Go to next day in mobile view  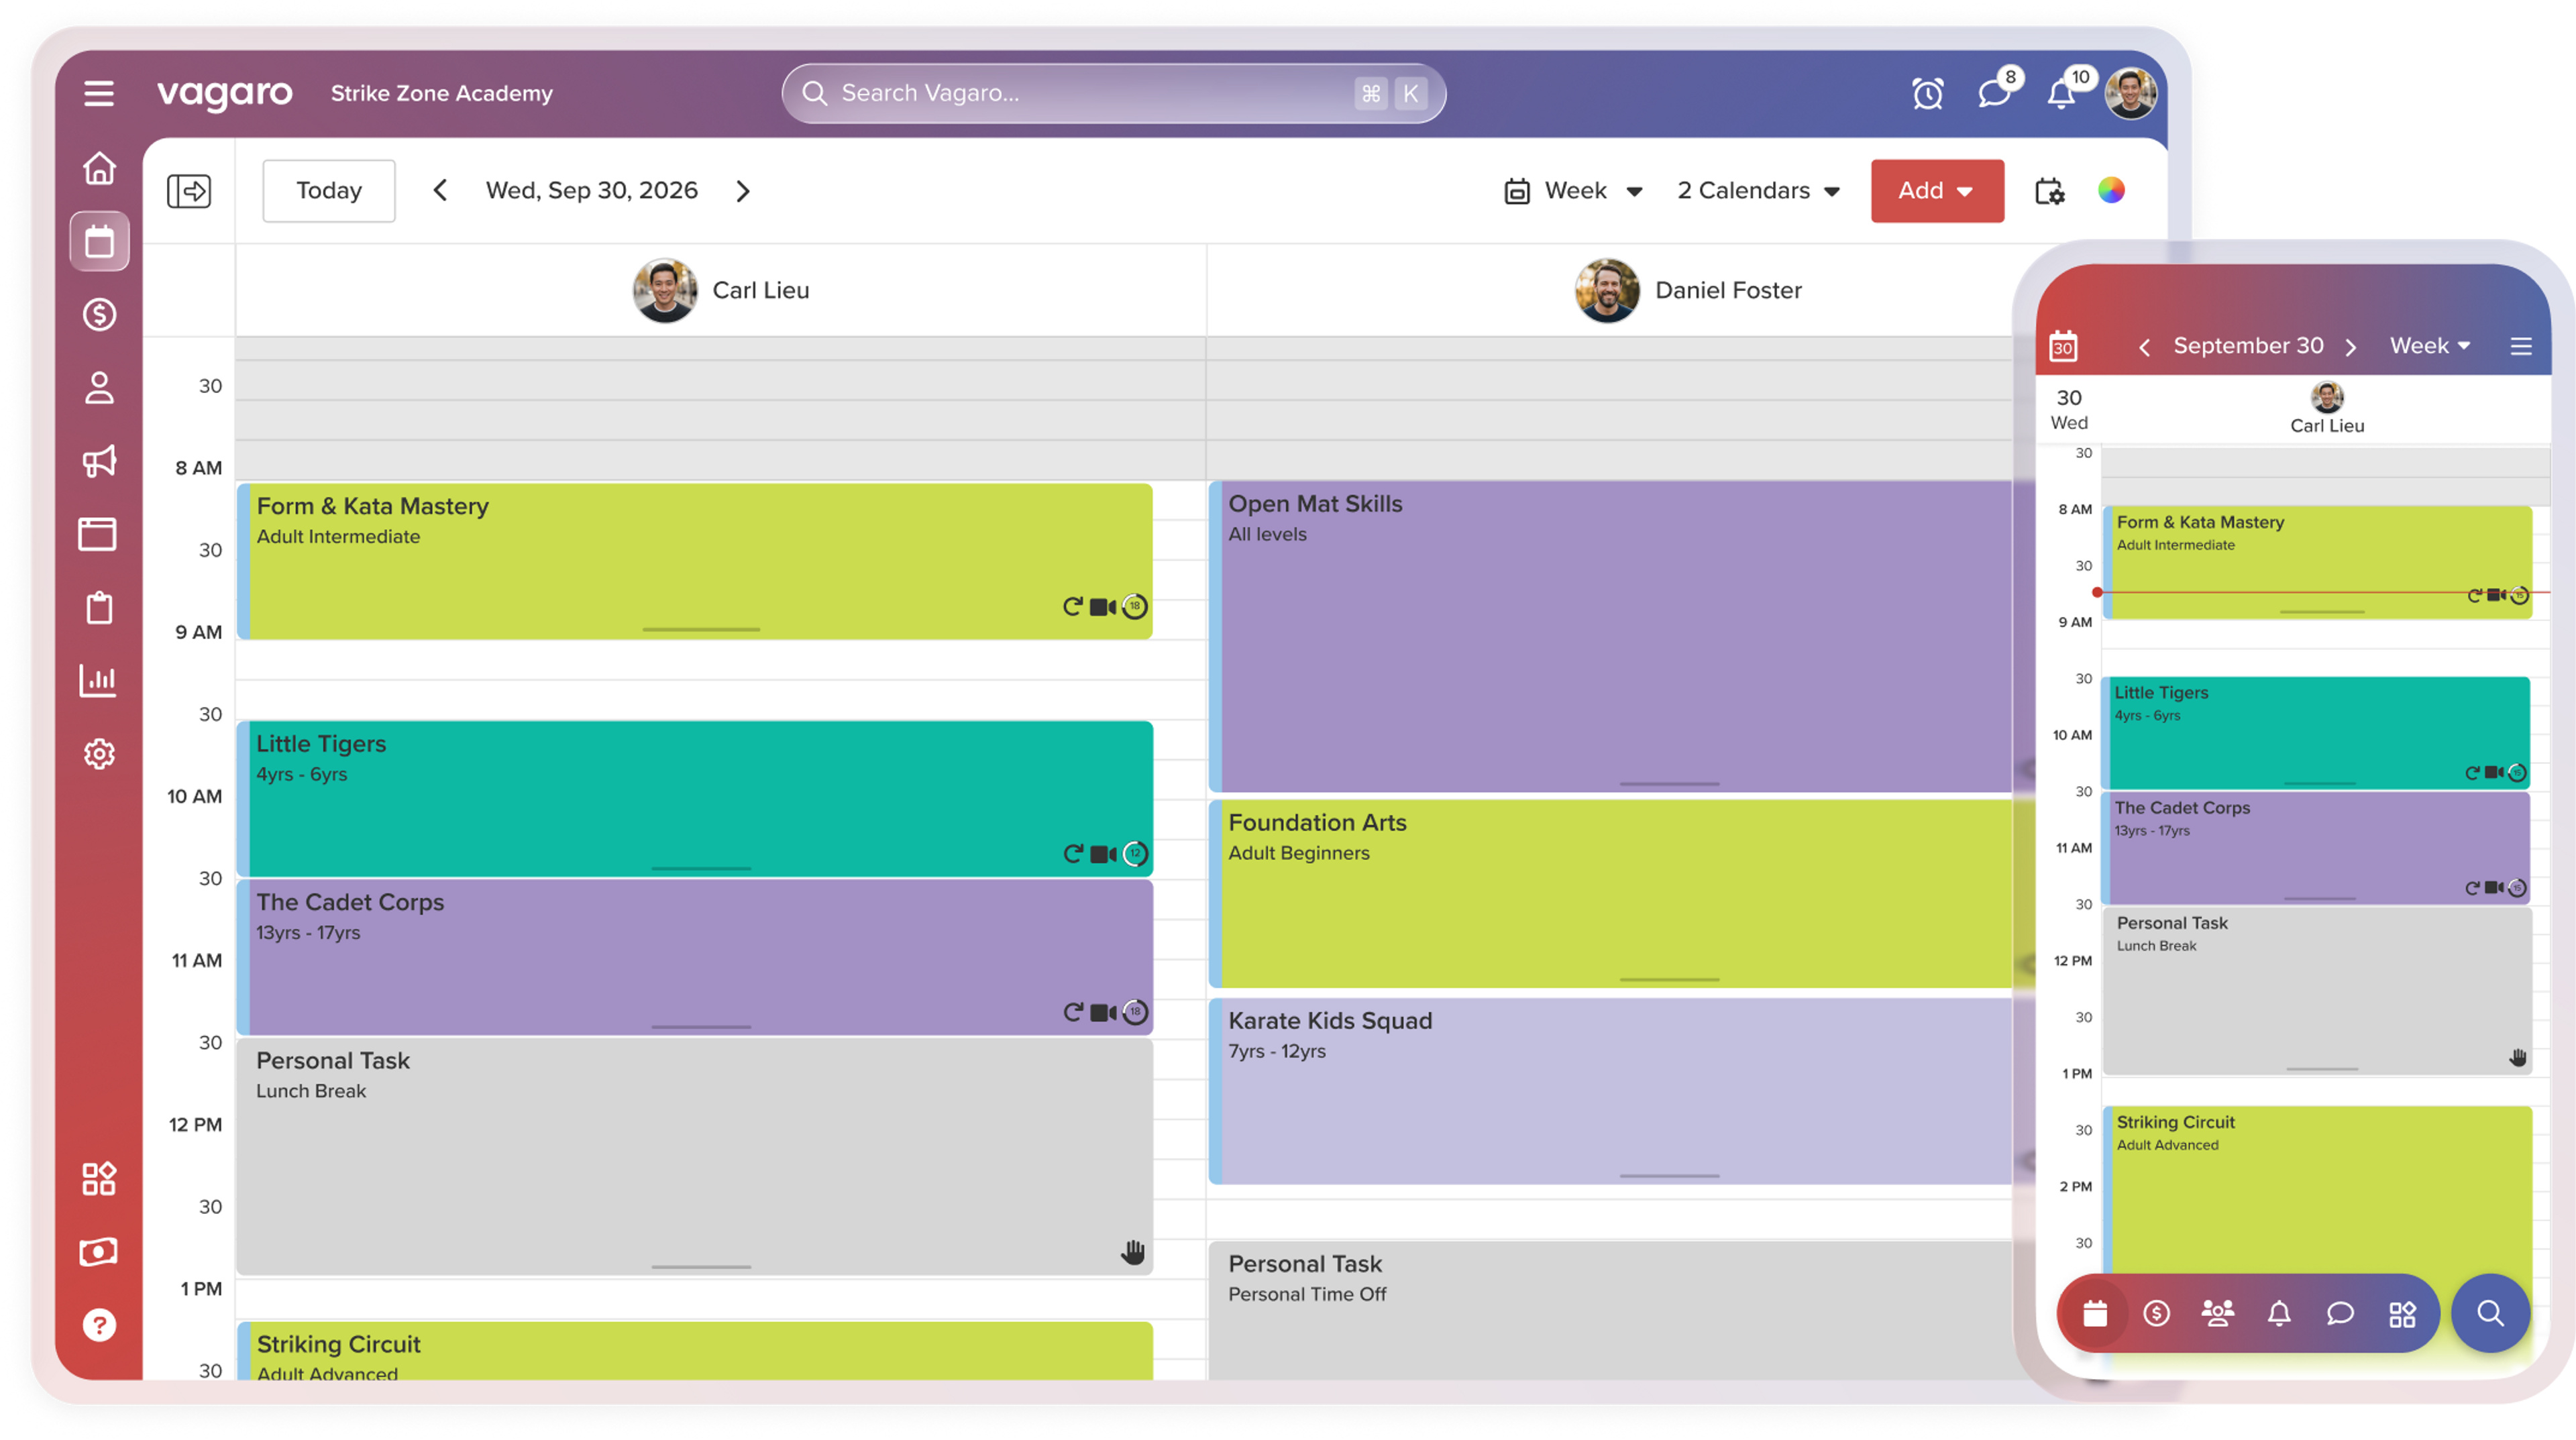(2351, 347)
